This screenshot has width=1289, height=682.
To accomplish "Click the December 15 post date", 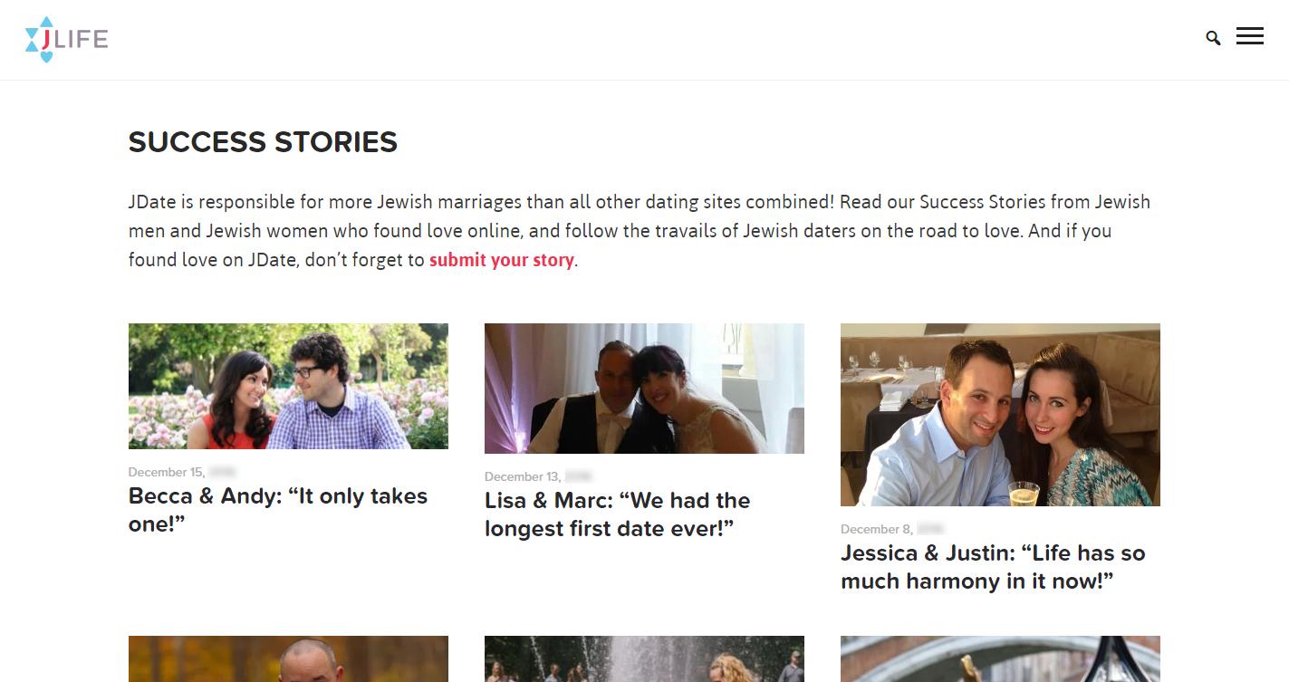I will (x=182, y=472).
